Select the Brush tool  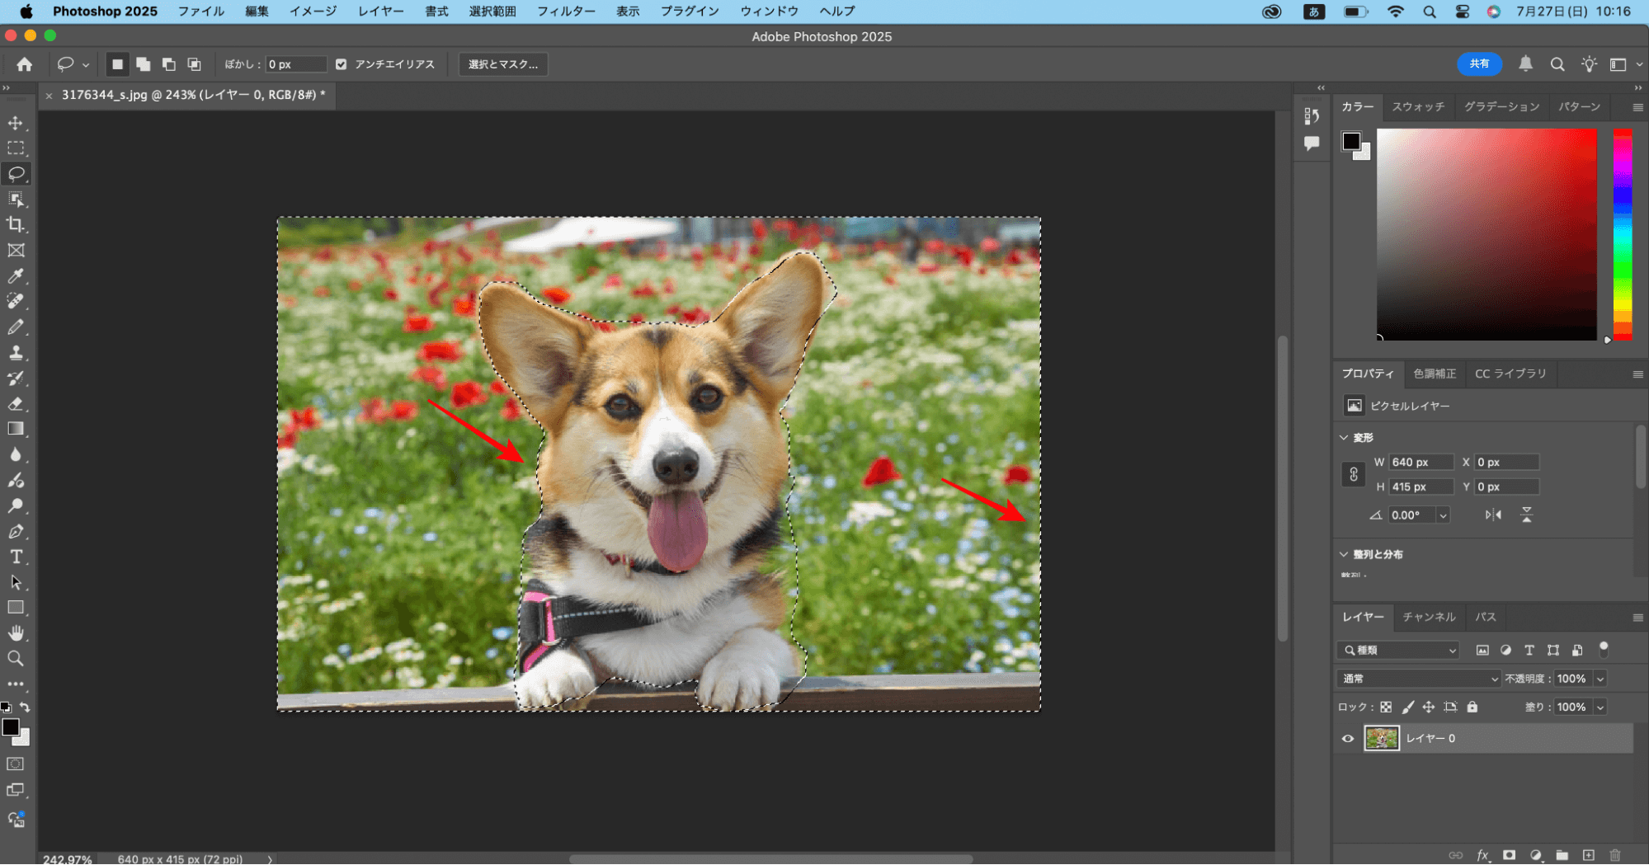pos(16,327)
